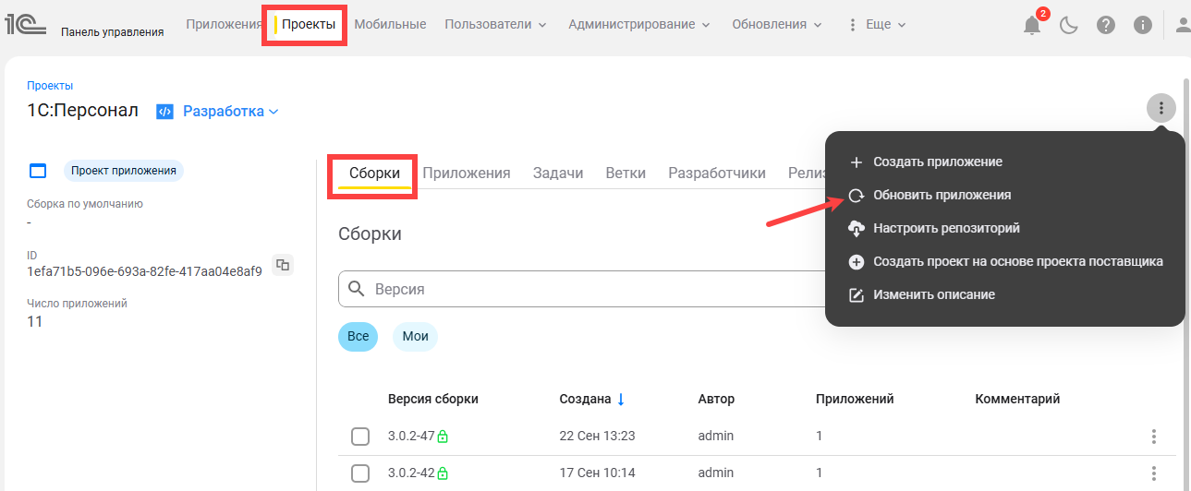Toggle the Мои filter chip

(x=416, y=336)
